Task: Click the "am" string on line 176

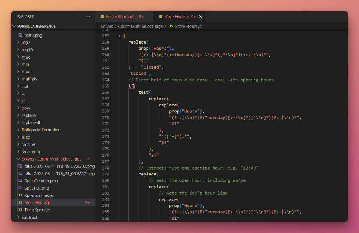Action: click(x=154, y=155)
